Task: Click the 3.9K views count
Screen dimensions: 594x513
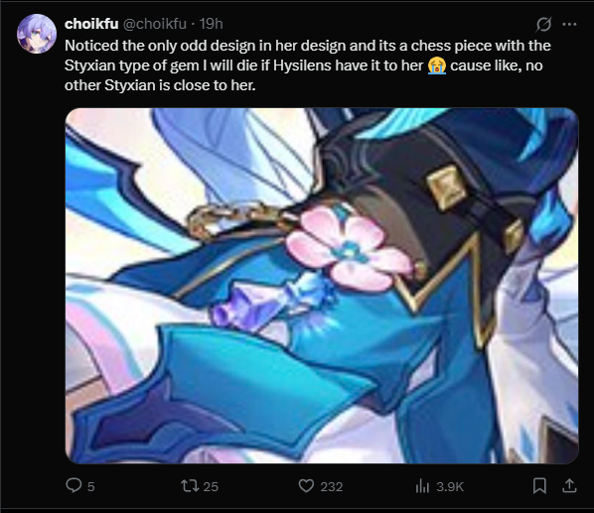Action: pyautogui.click(x=450, y=486)
